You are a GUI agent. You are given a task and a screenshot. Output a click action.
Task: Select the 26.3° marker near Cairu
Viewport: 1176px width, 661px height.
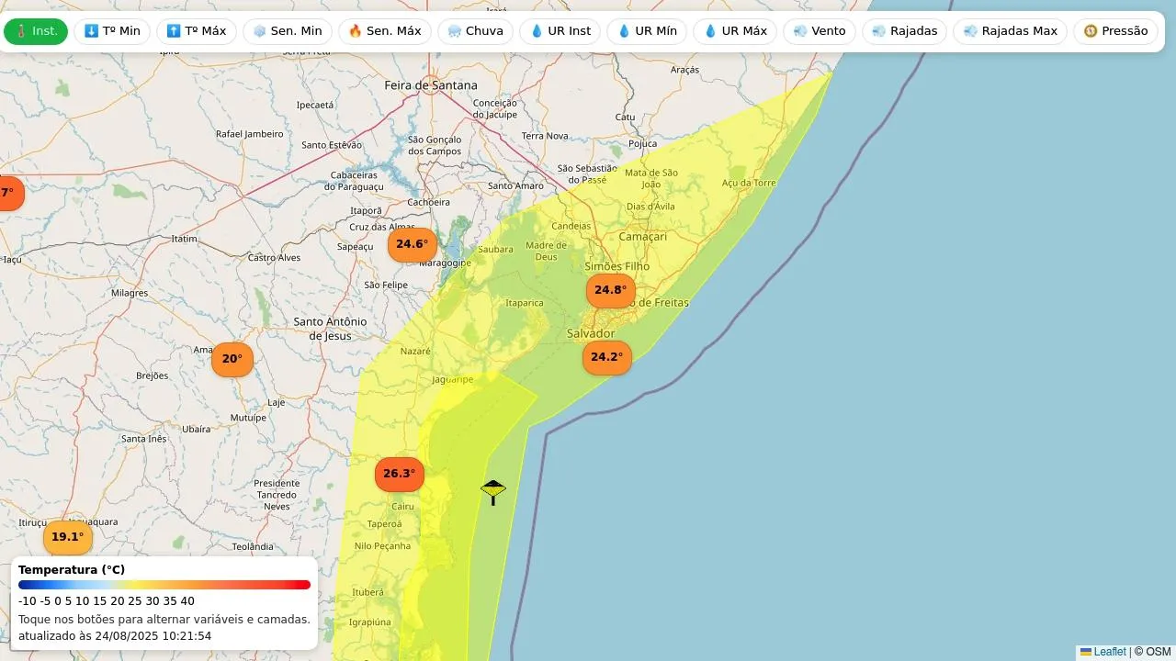click(399, 474)
